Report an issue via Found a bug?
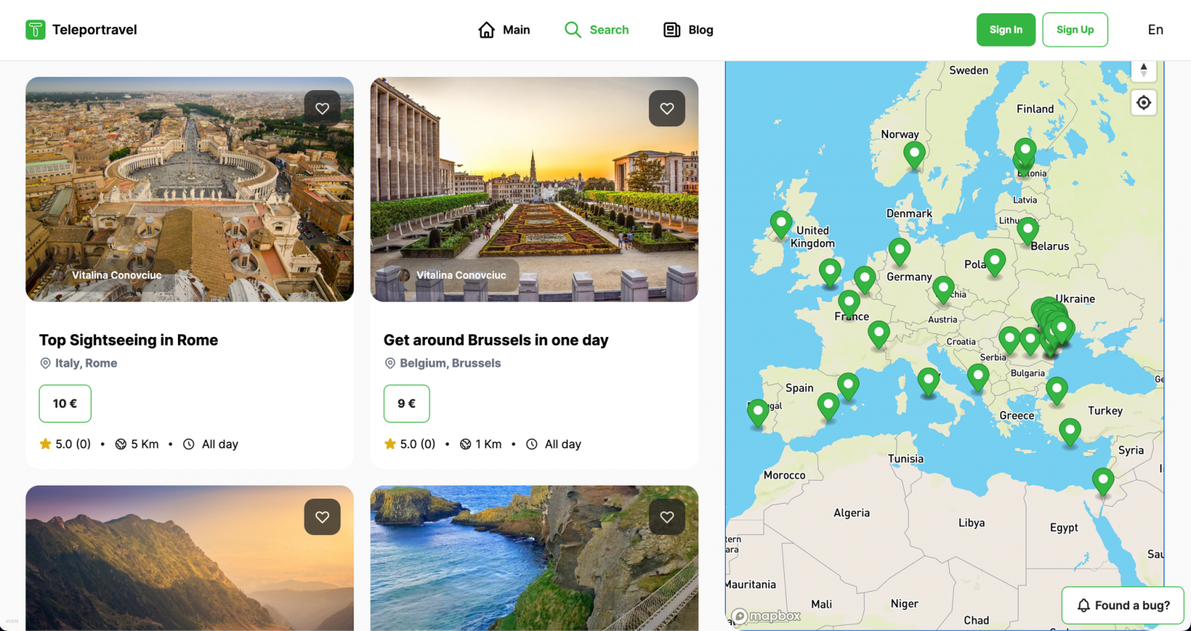The image size is (1191, 631). click(x=1123, y=605)
